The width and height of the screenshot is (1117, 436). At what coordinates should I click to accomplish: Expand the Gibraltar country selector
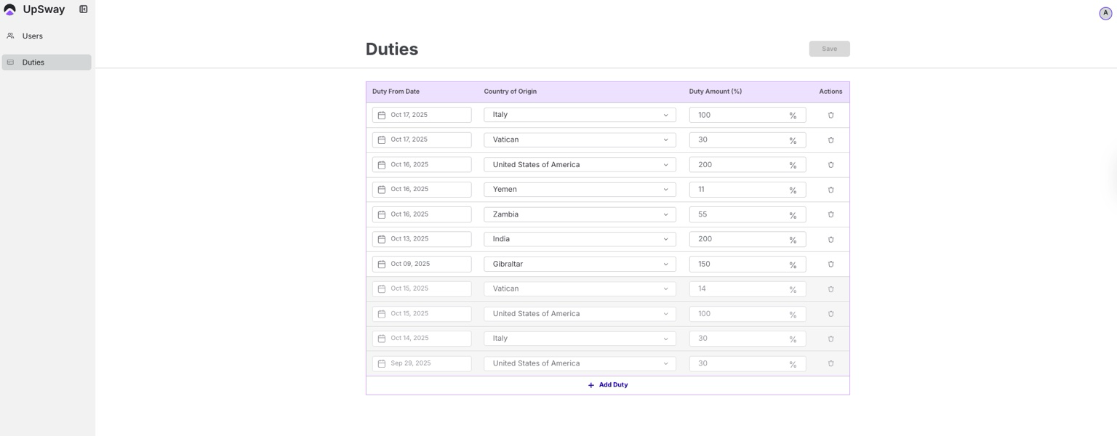tap(580, 265)
